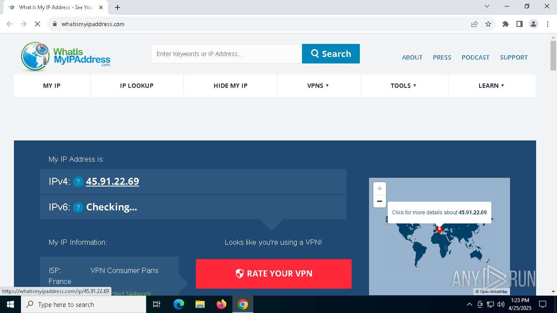Click the red location pin on the map
This screenshot has width=557, height=313.
(440, 229)
